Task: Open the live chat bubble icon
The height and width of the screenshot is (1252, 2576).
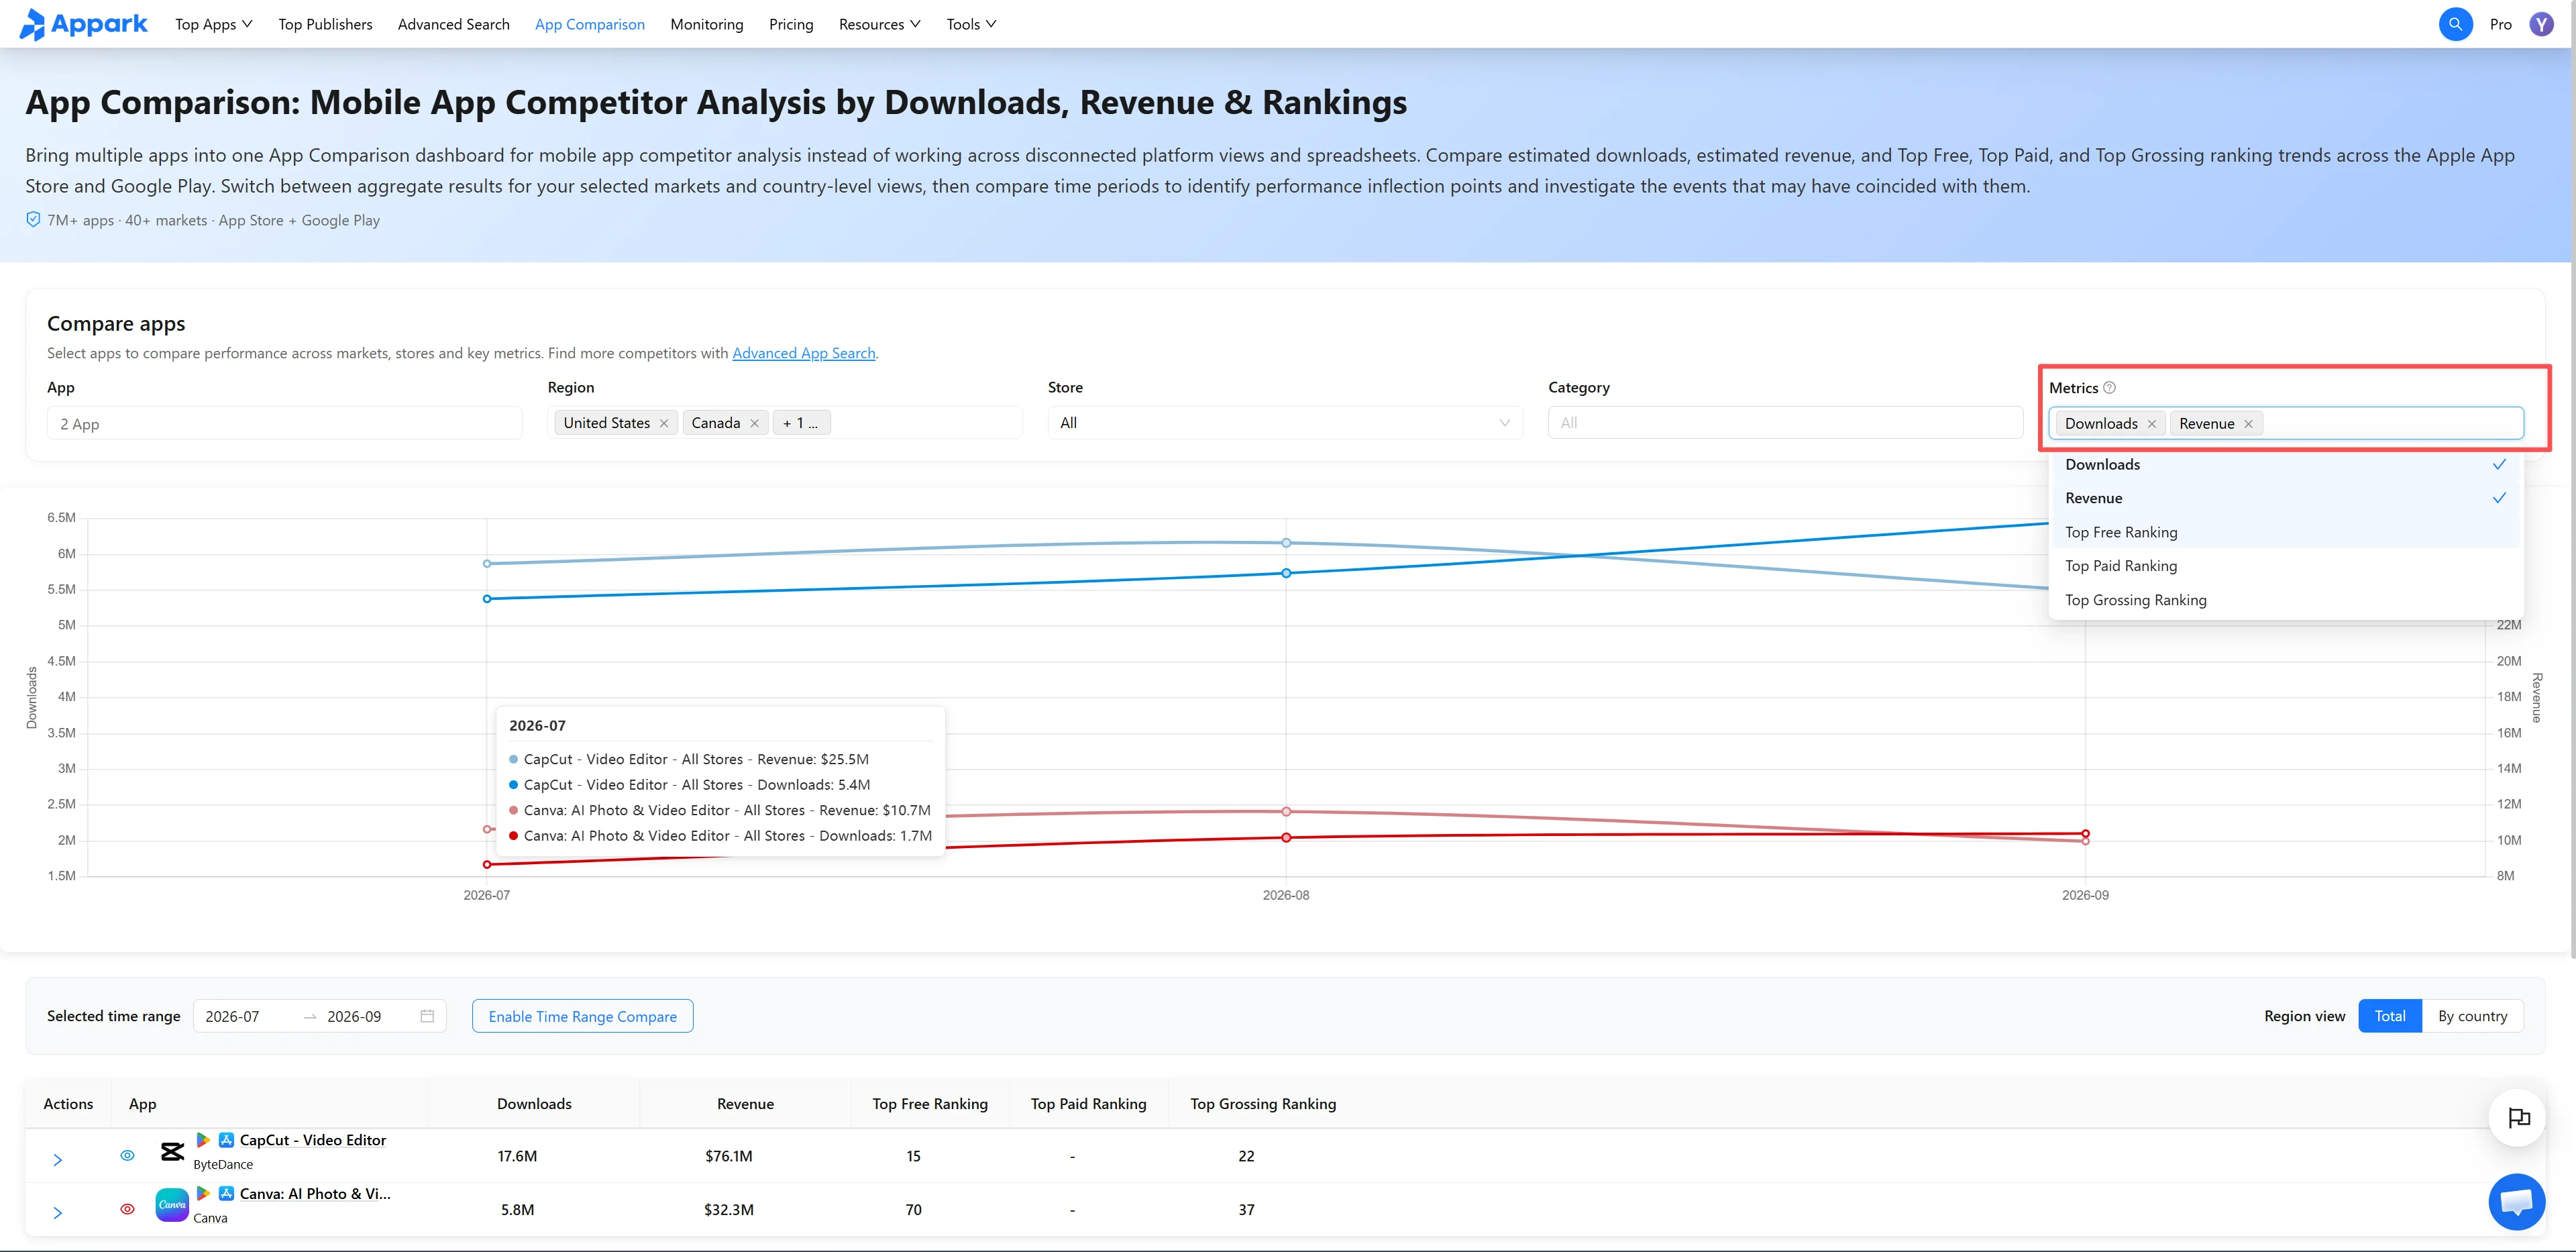Action: coord(2516,1201)
